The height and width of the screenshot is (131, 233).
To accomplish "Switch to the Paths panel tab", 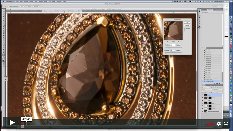I will (x=213, y=85).
